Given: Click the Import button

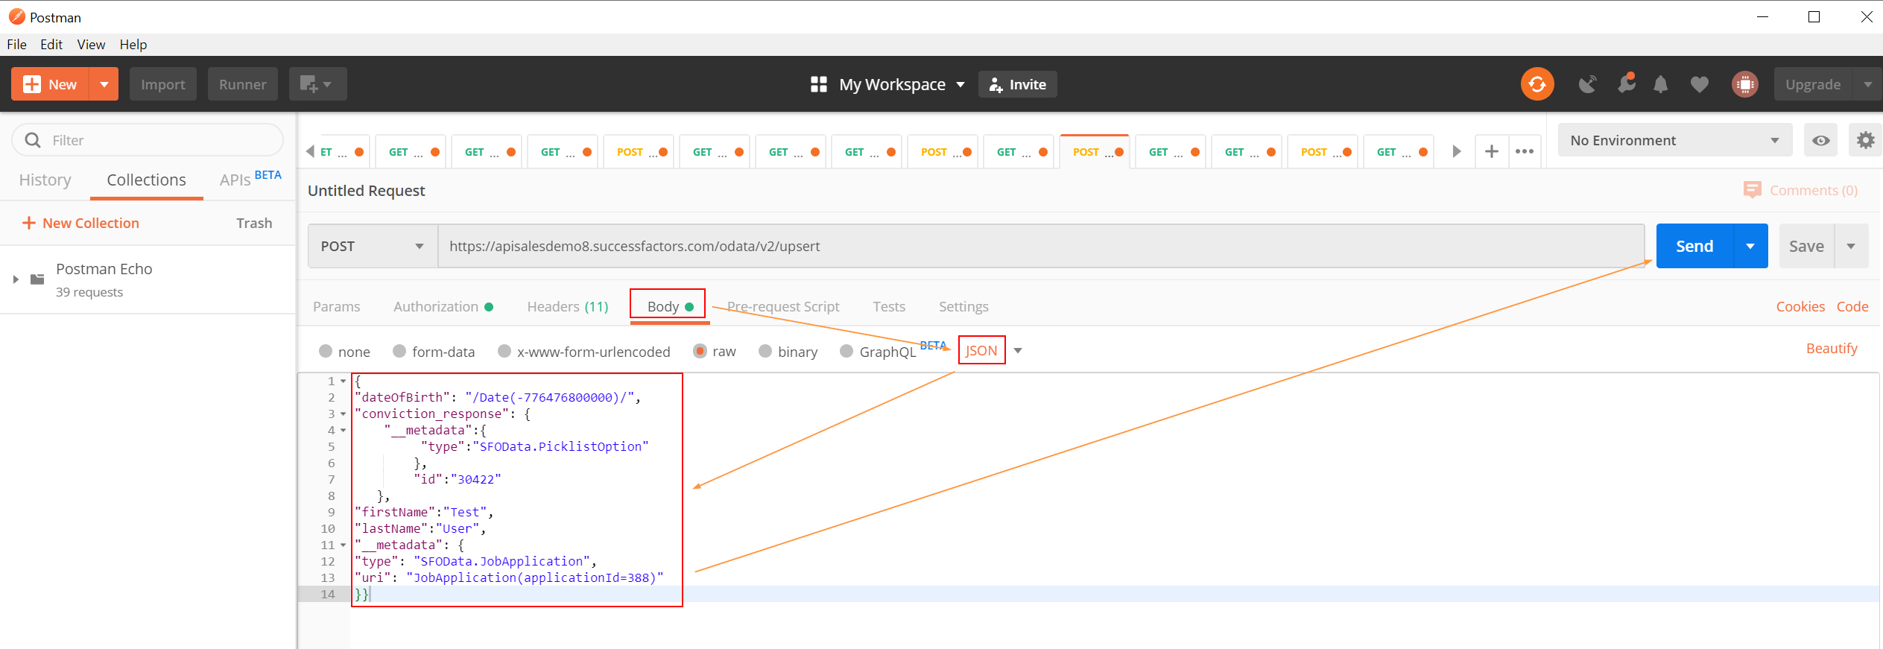Looking at the screenshot, I should [163, 84].
